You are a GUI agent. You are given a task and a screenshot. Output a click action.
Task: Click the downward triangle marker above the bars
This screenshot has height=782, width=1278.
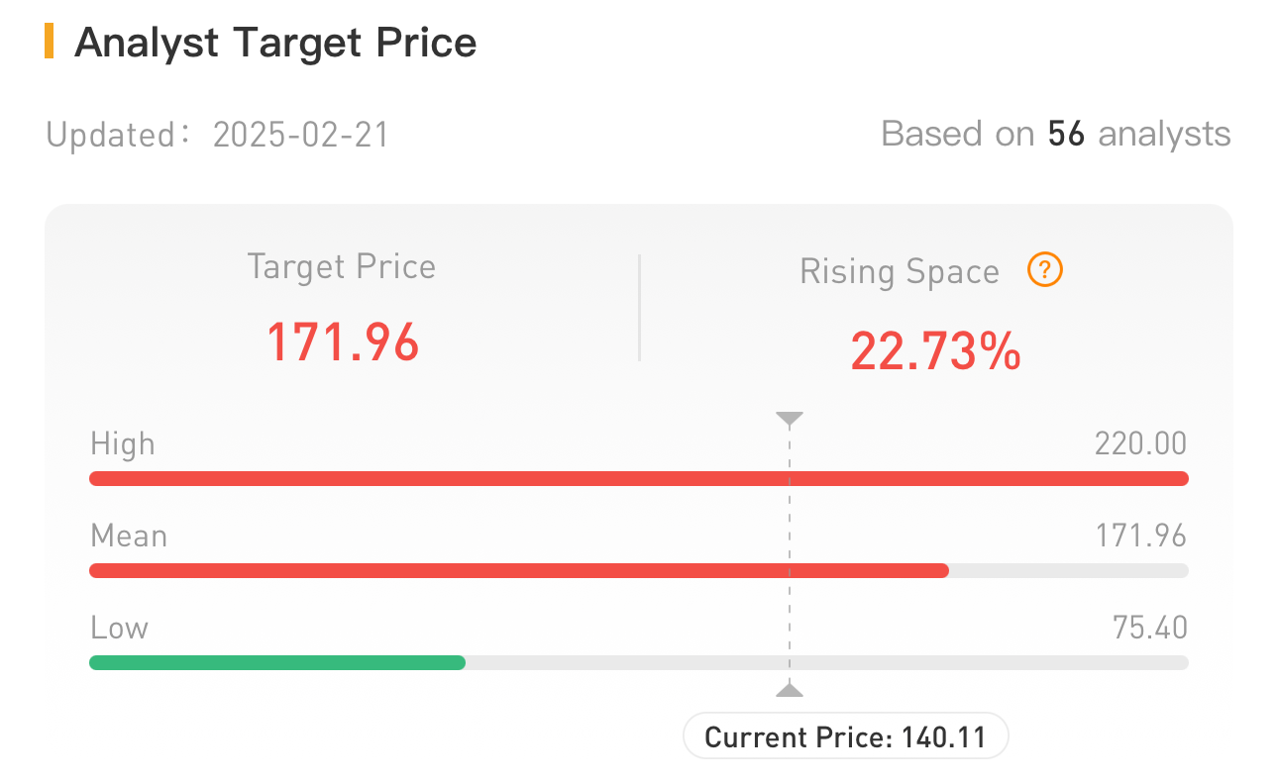coord(789,420)
